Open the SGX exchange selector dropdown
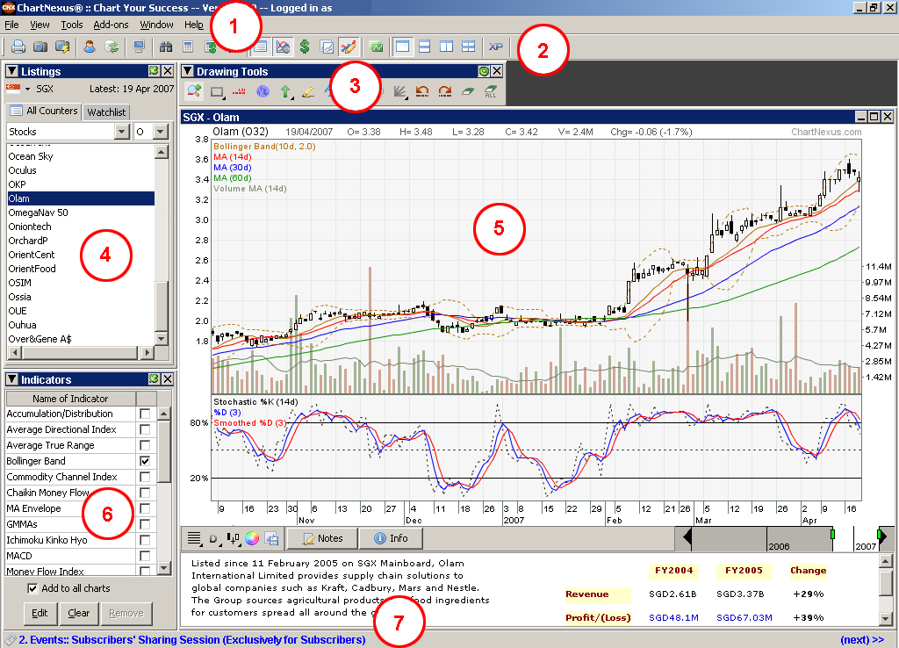The height and width of the screenshot is (648, 899). 27,89
